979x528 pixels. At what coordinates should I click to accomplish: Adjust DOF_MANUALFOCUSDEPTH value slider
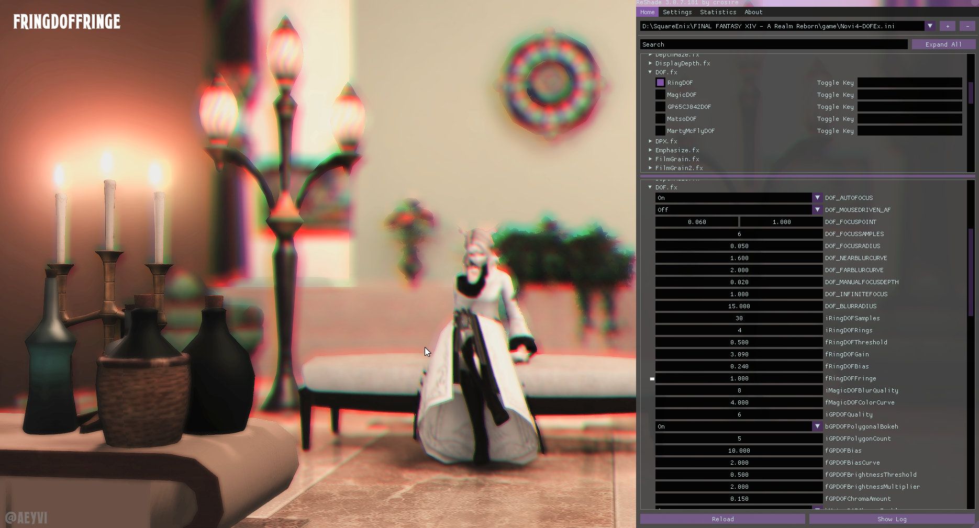coord(739,282)
